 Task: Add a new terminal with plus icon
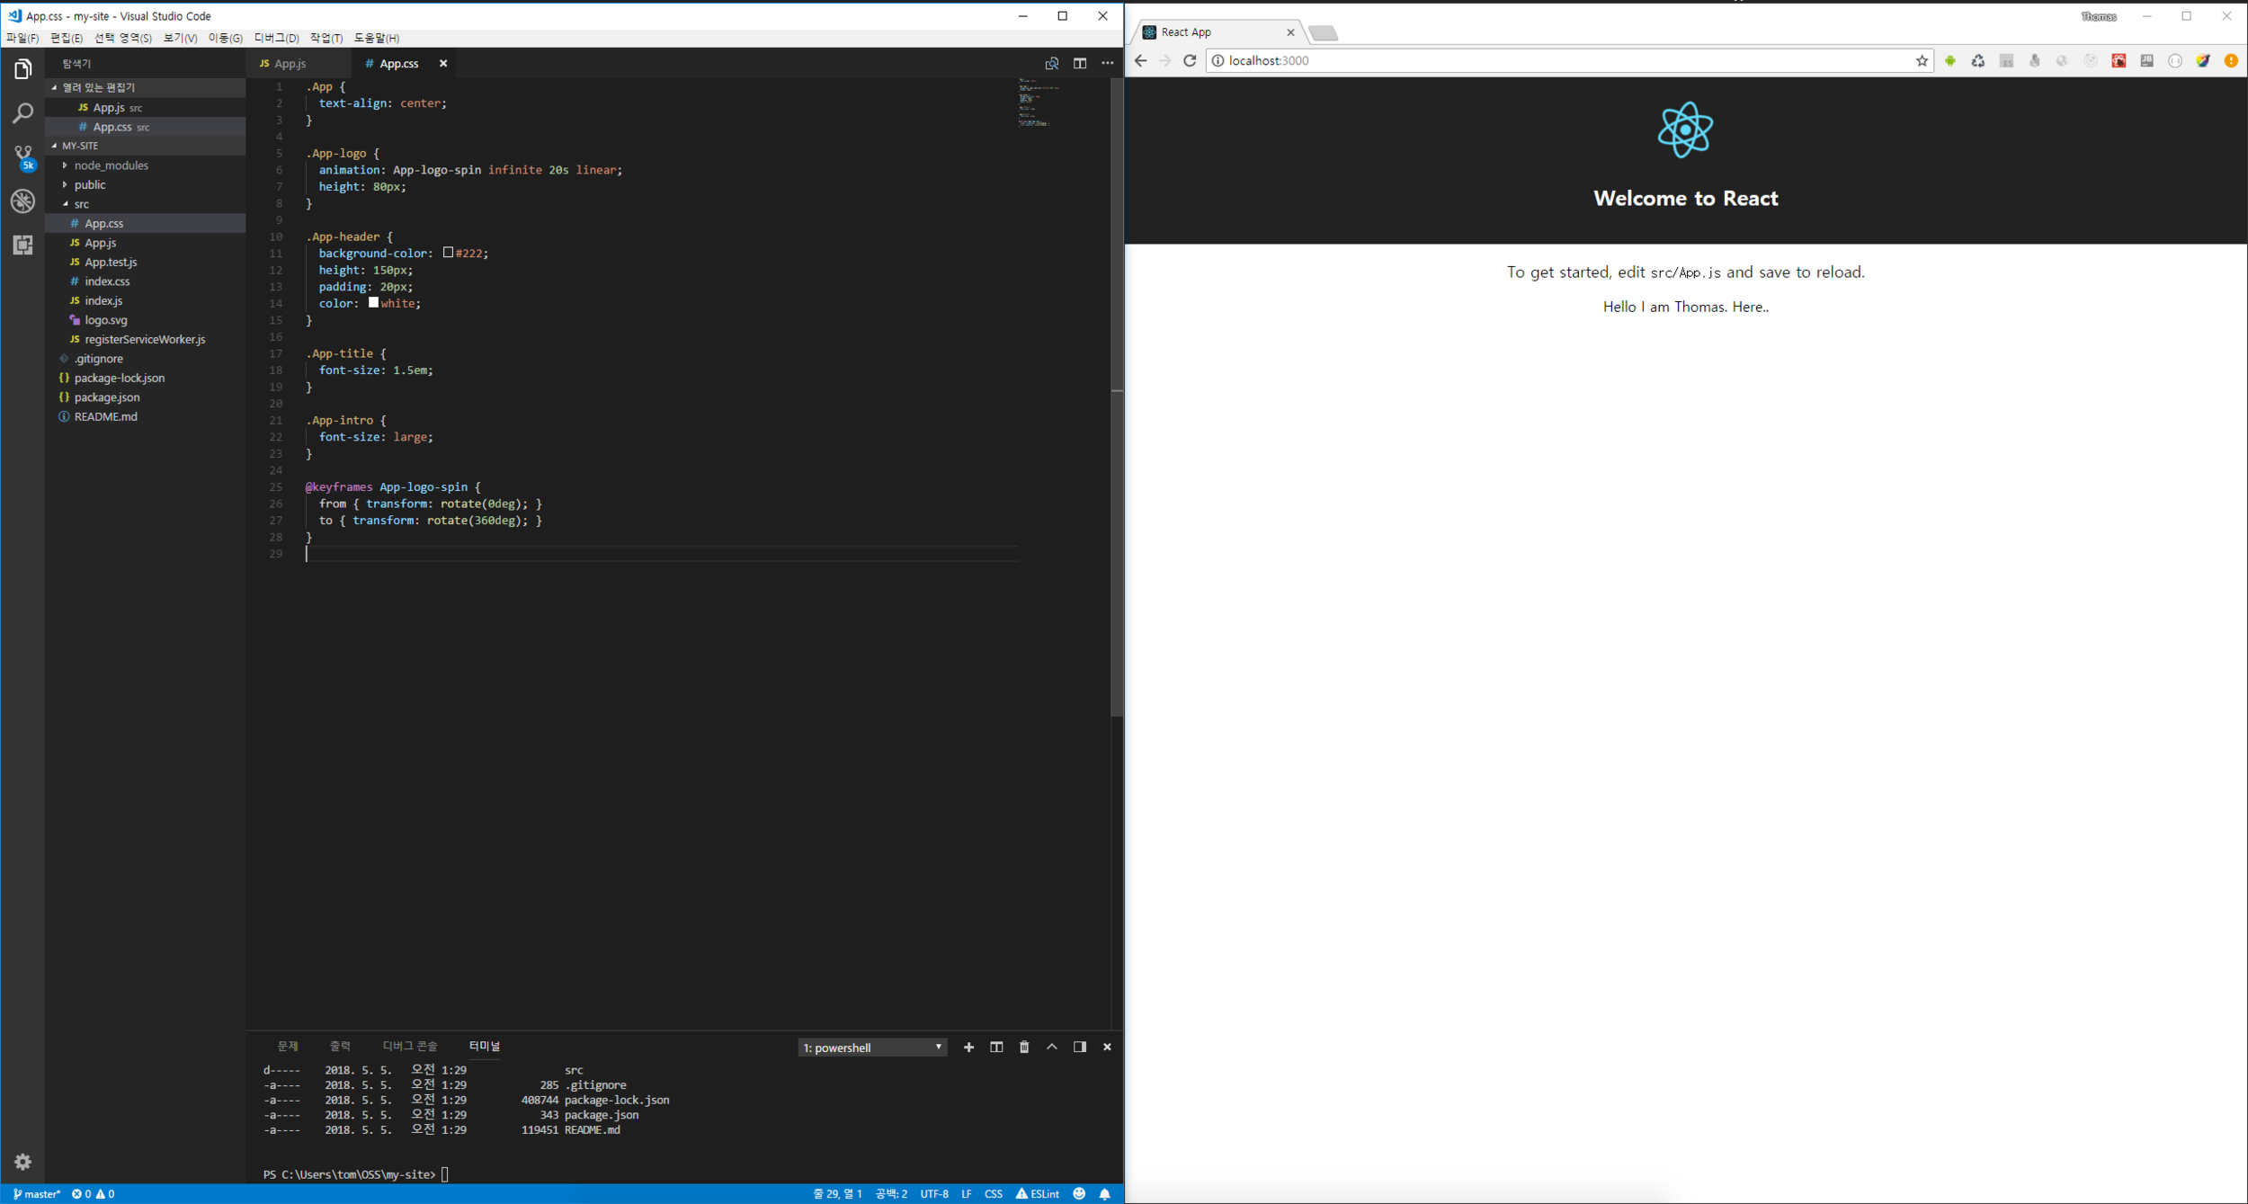point(968,1047)
